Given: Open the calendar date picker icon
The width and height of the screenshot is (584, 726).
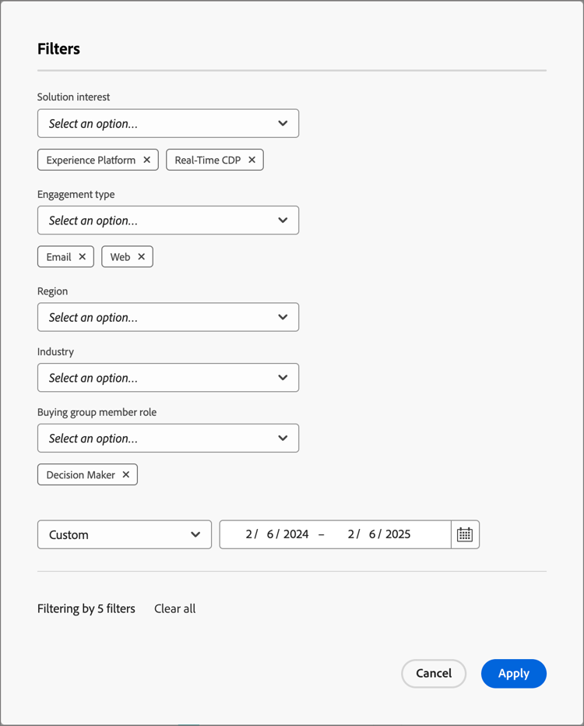Looking at the screenshot, I should pyautogui.click(x=465, y=534).
